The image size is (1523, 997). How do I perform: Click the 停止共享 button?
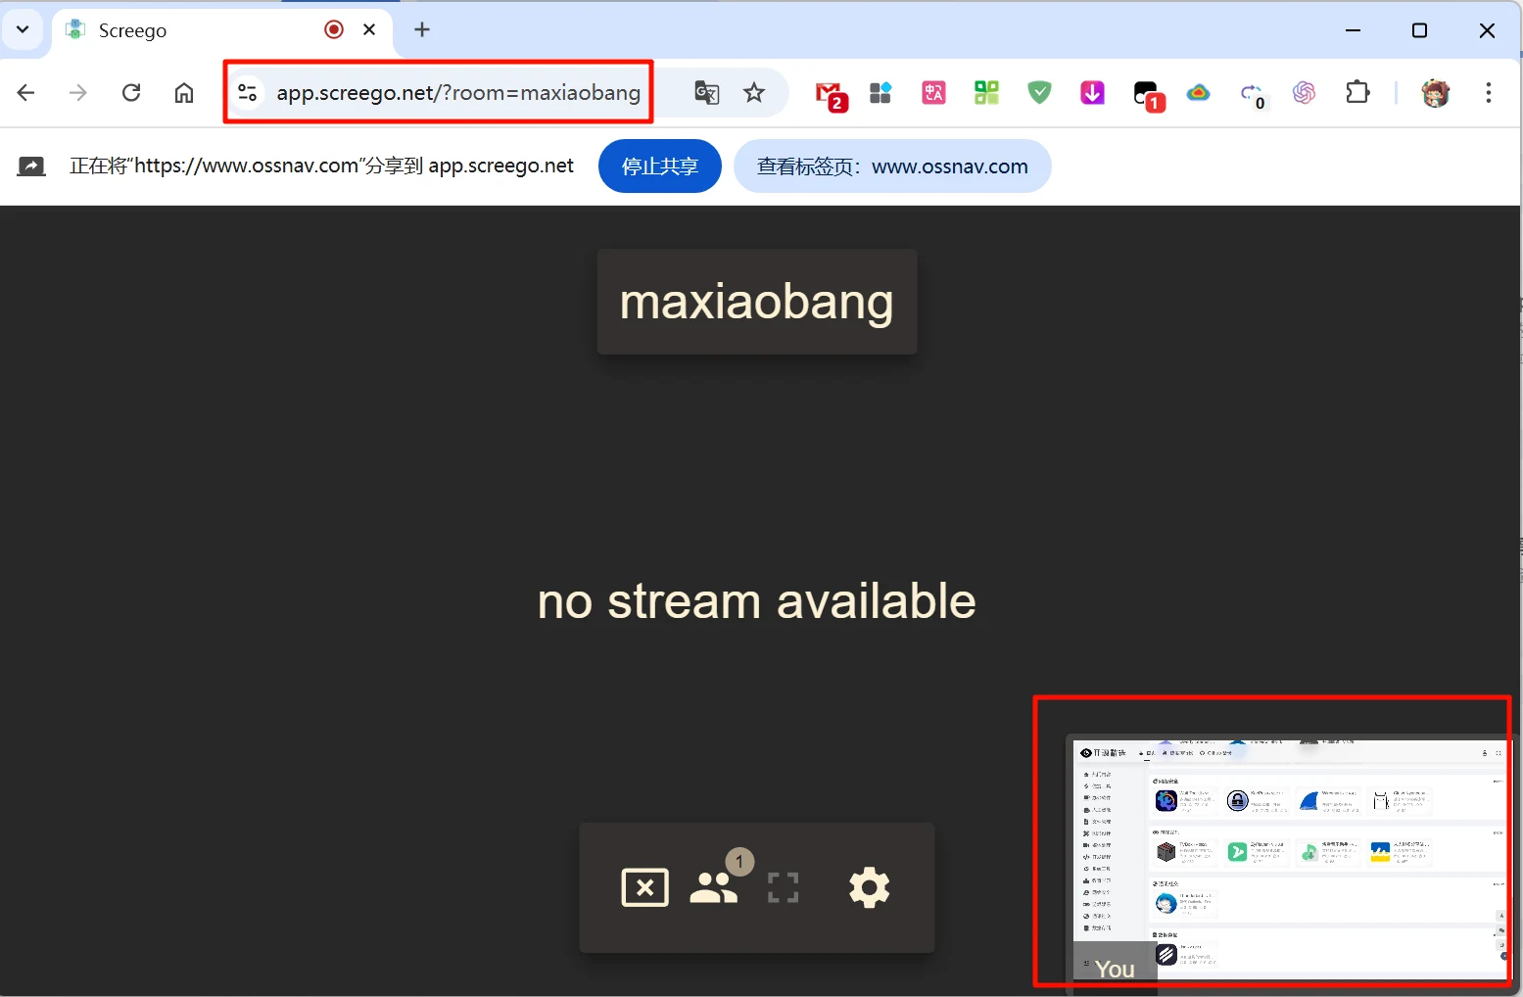[x=659, y=166]
